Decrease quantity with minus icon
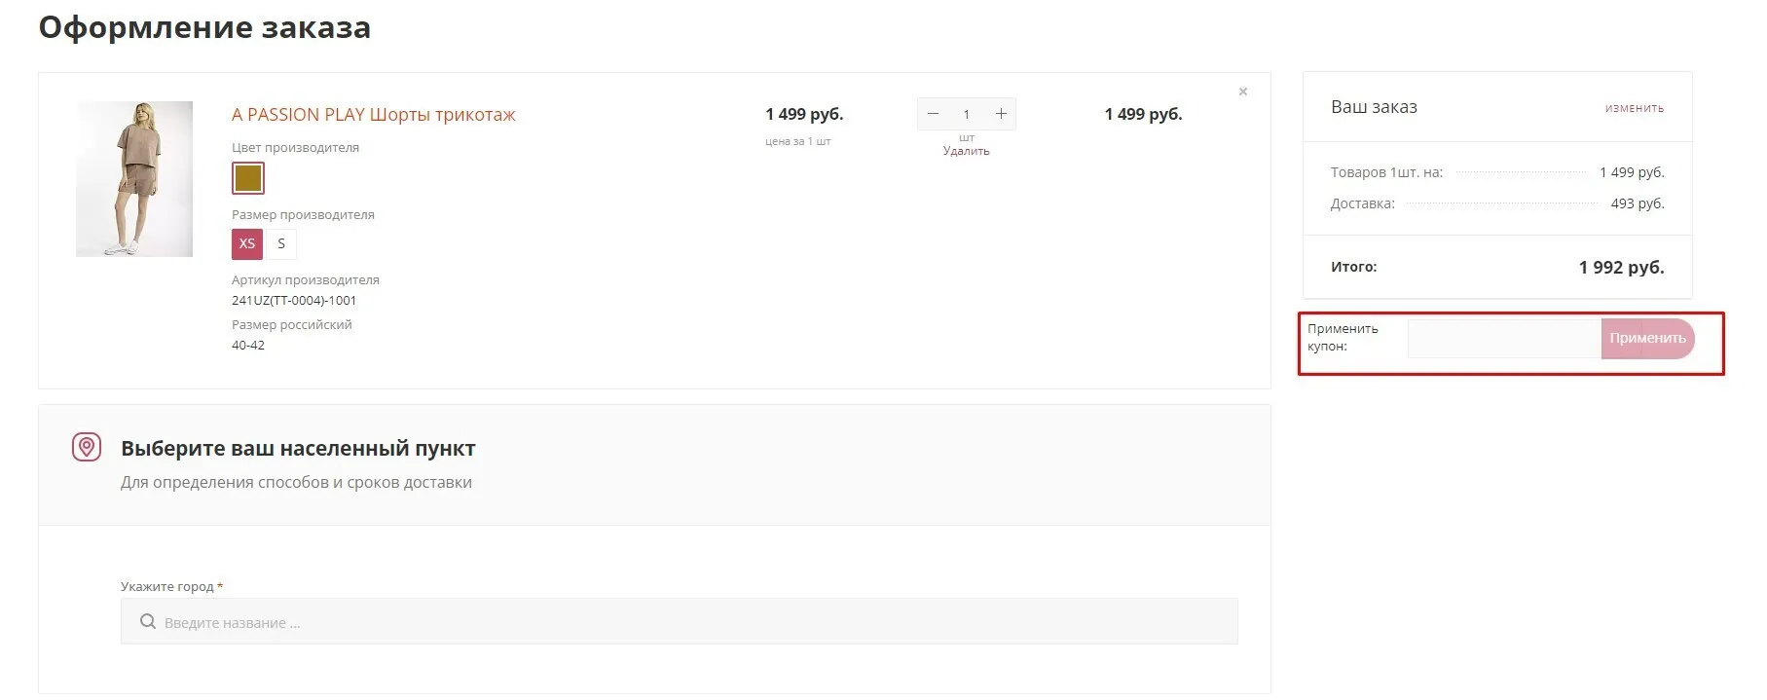 [x=933, y=114]
